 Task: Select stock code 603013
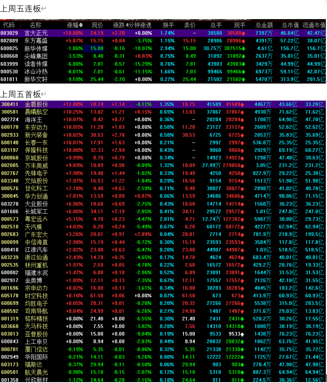click(x=10, y=334)
